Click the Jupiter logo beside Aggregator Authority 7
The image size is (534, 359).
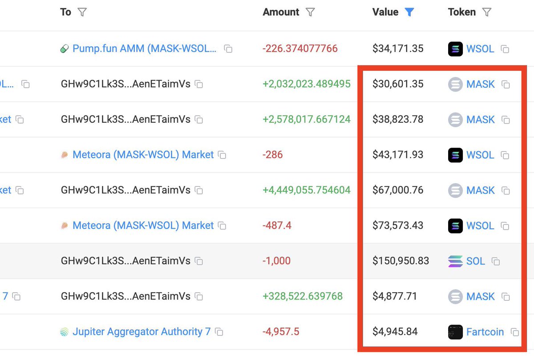65,332
